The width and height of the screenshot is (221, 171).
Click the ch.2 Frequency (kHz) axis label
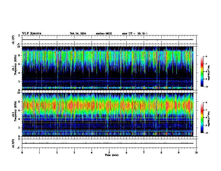(x=15, y=112)
